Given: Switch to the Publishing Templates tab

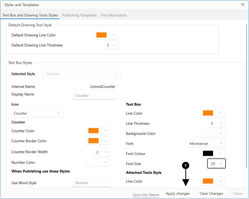Looking at the screenshot, I should pyautogui.click(x=79, y=15).
